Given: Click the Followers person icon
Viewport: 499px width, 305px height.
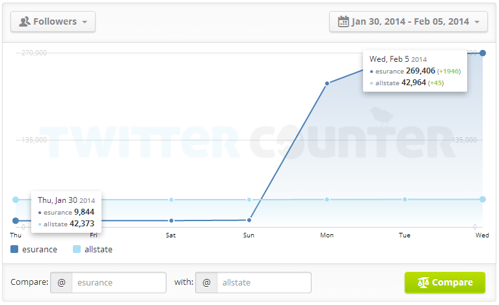Looking at the screenshot, I should [25, 21].
